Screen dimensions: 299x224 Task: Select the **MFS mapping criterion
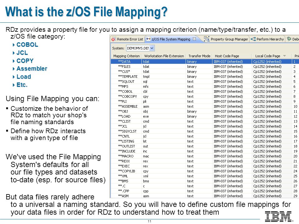123,86
